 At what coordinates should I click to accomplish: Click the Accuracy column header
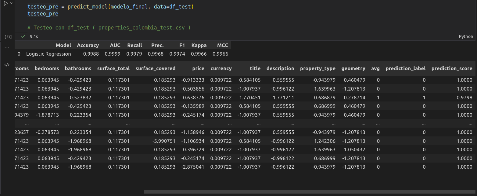tap(88, 45)
